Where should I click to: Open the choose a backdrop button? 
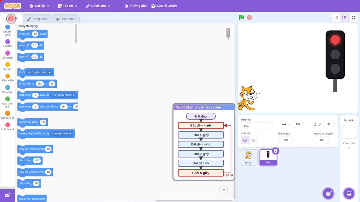pos(349,193)
